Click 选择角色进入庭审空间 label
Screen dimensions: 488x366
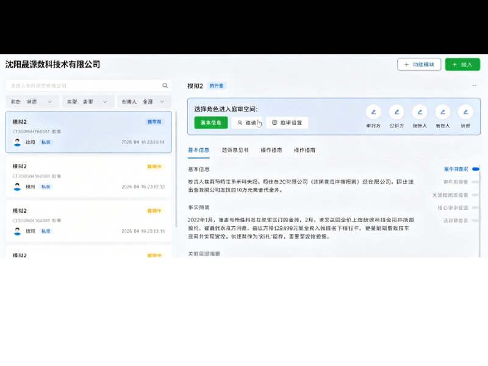pyautogui.click(x=226, y=109)
